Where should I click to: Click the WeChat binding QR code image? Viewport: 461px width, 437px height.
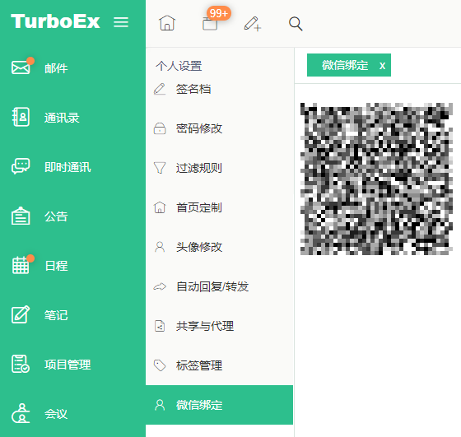[x=376, y=179]
